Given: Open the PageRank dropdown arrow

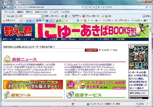Looking at the screenshot, I should pyautogui.click(x=80, y=16).
